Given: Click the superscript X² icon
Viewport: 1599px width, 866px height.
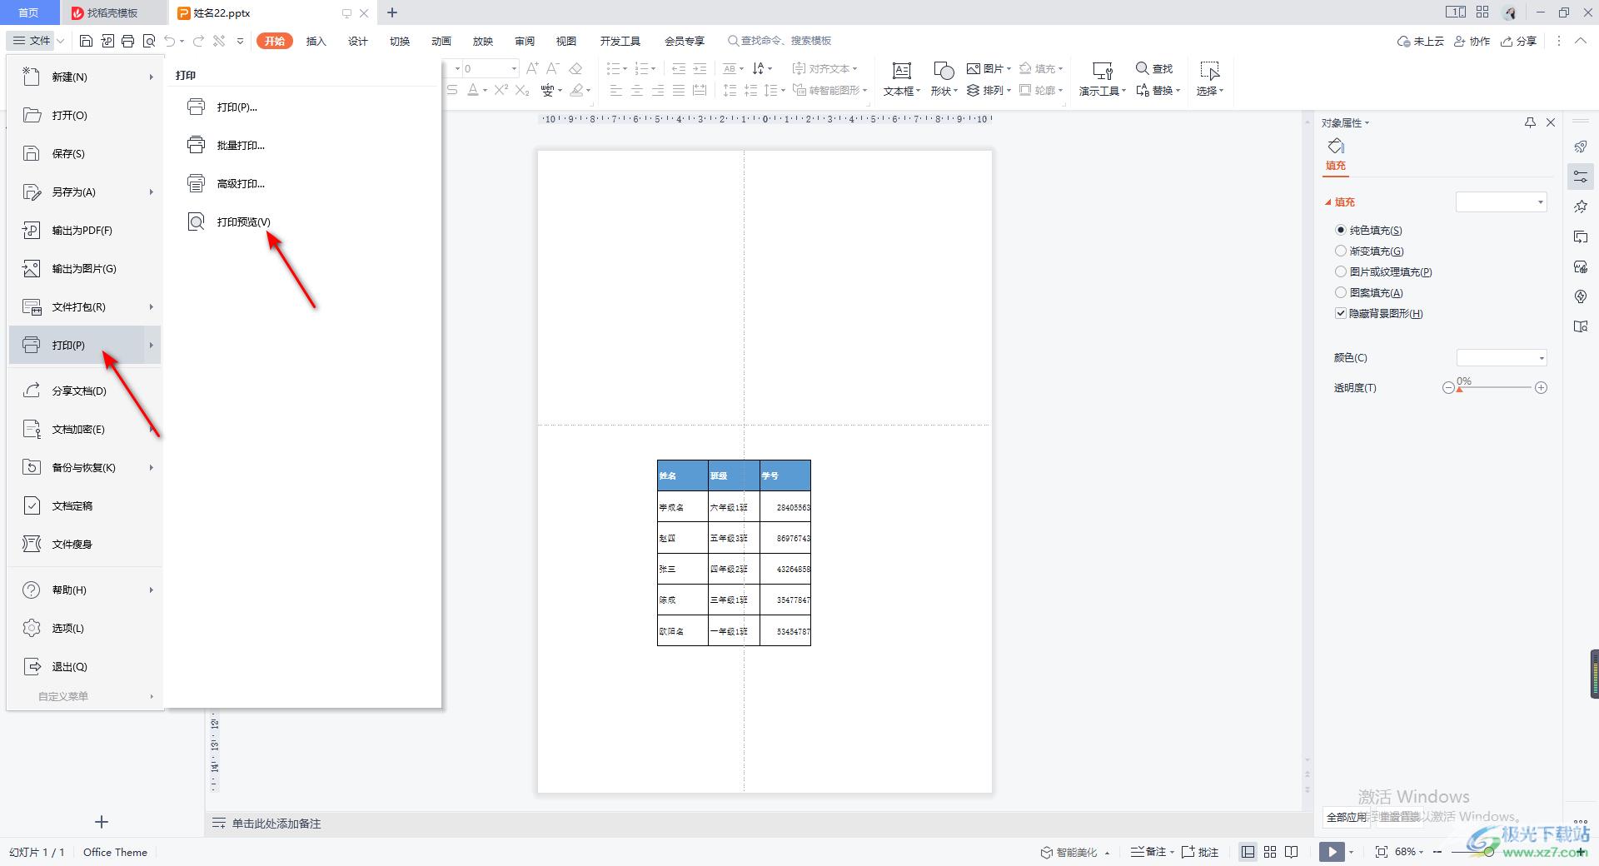Looking at the screenshot, I should [501, 90].
